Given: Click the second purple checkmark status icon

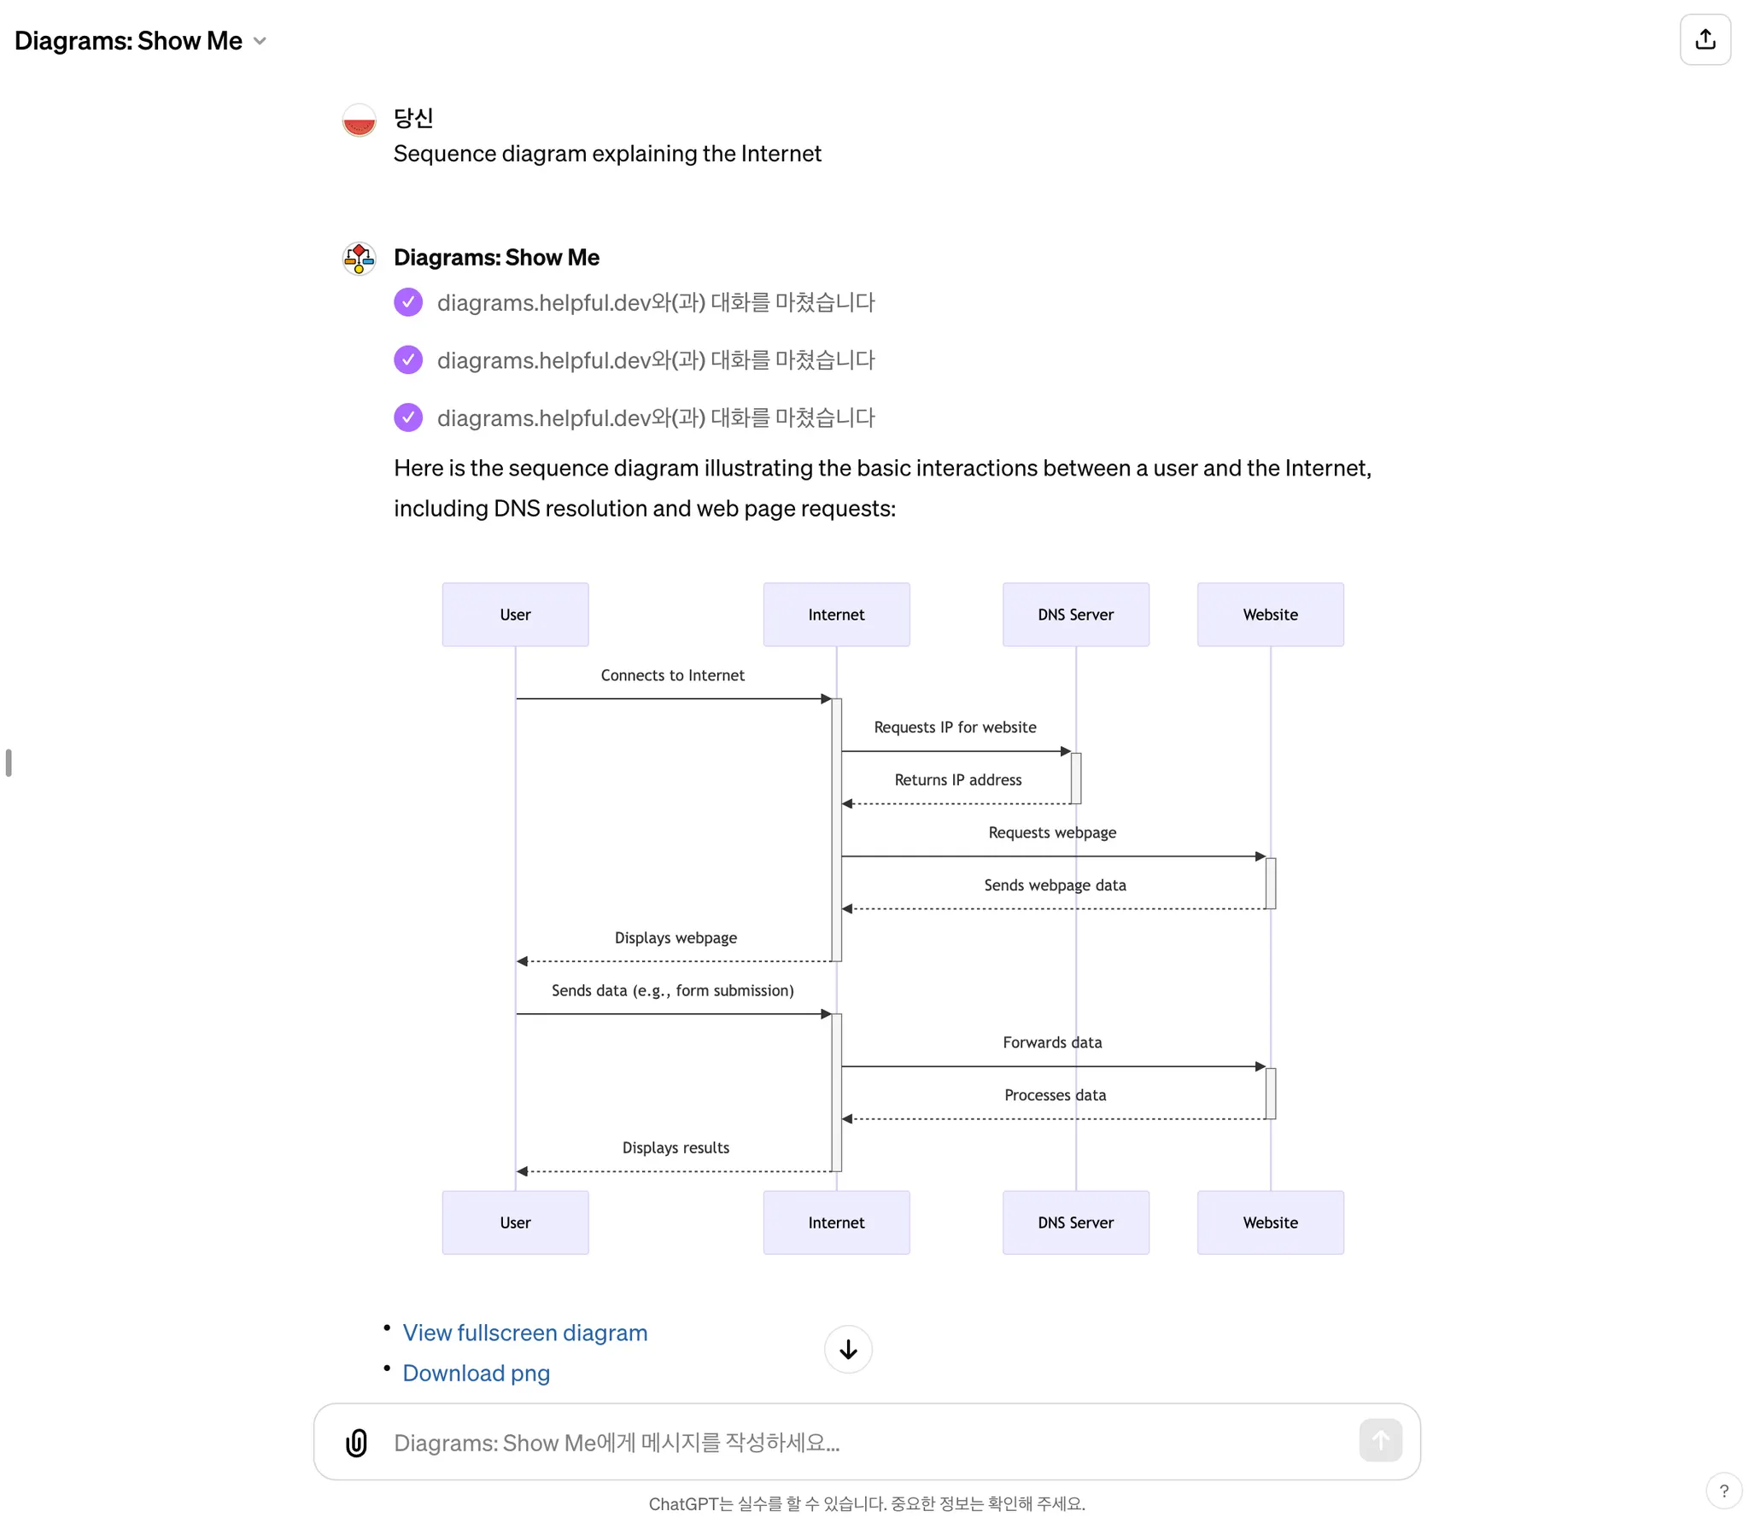Looking at the screenshot, I should click(x=408, y=360).
